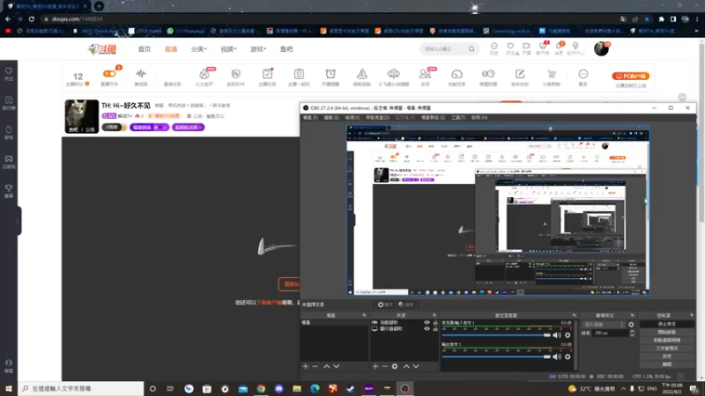Click OBS stop streaming button
705x396 pixels.
(x=666, y=324)
